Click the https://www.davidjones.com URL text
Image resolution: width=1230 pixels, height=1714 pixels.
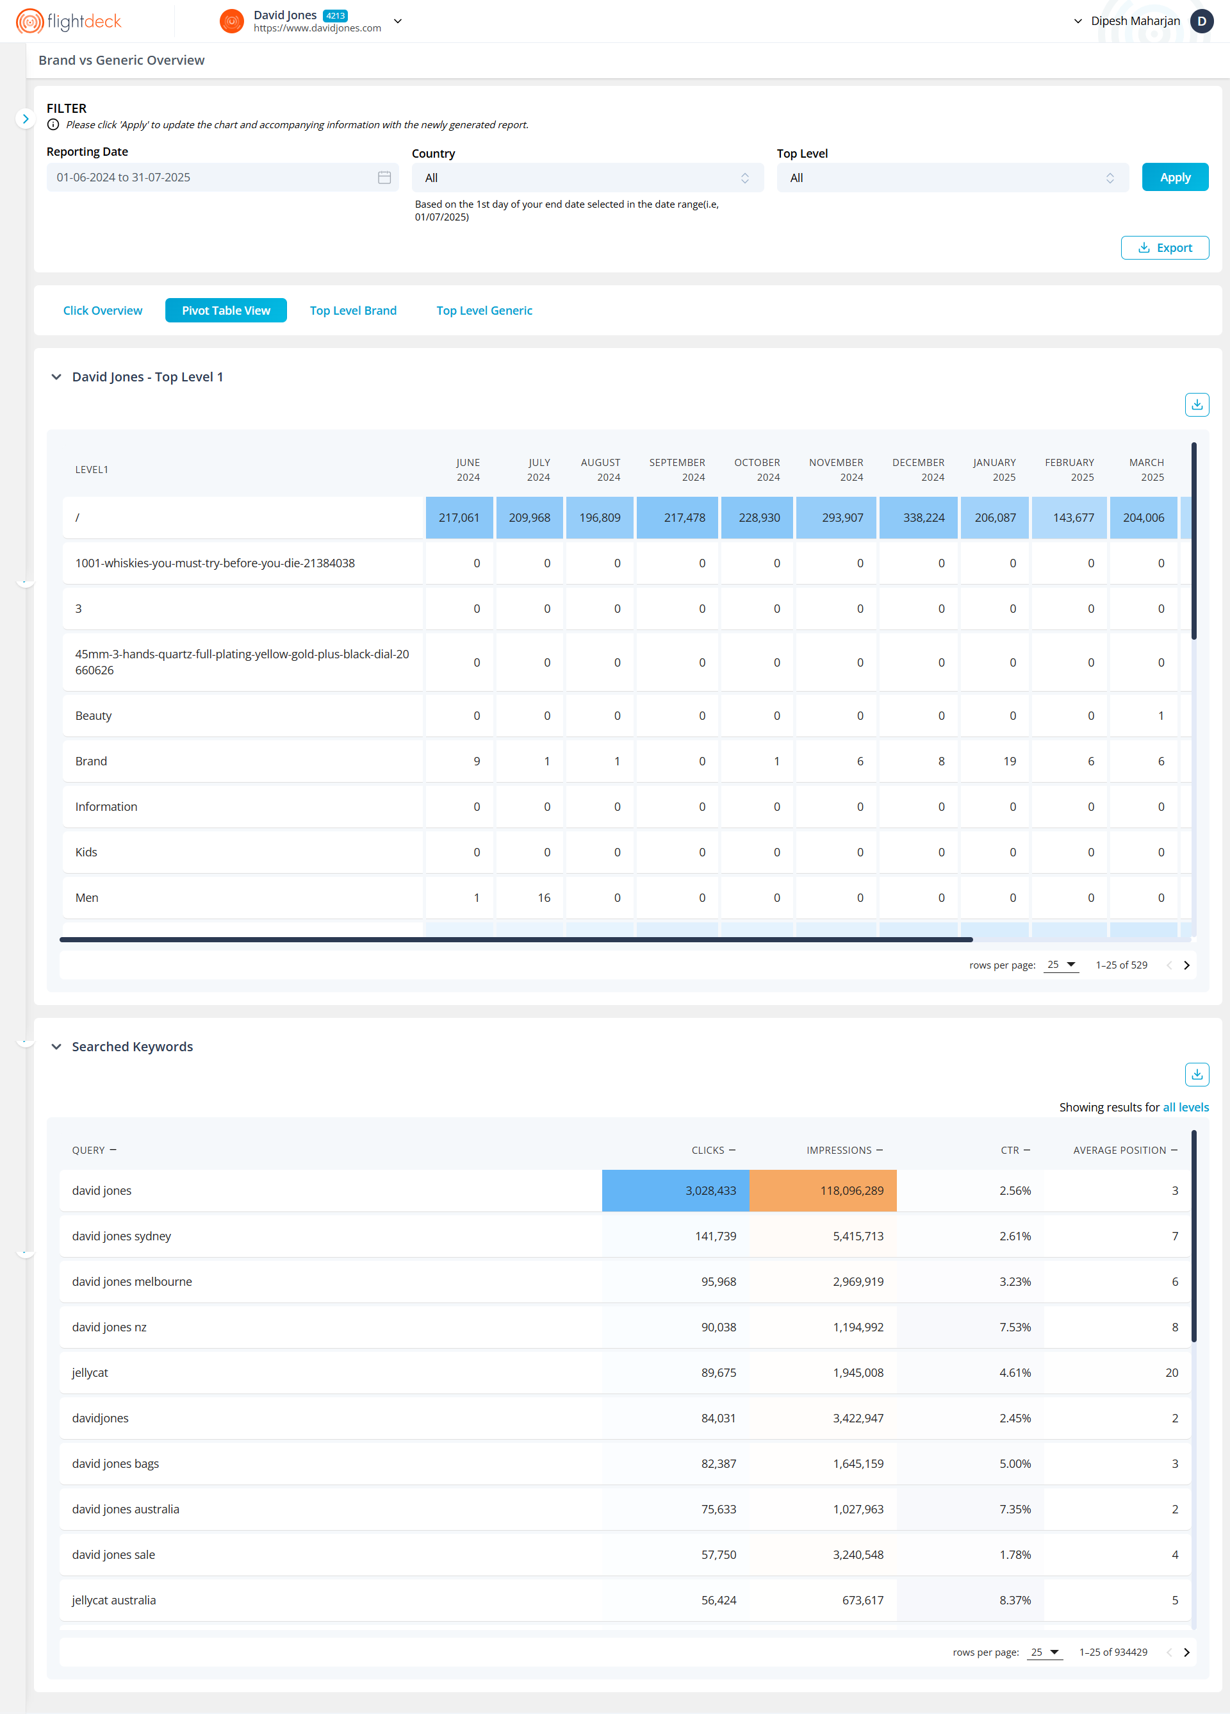(317, 28)
